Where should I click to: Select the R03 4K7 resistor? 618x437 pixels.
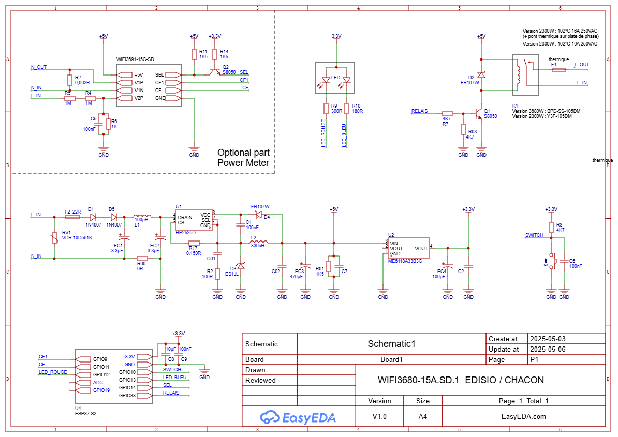463,129
